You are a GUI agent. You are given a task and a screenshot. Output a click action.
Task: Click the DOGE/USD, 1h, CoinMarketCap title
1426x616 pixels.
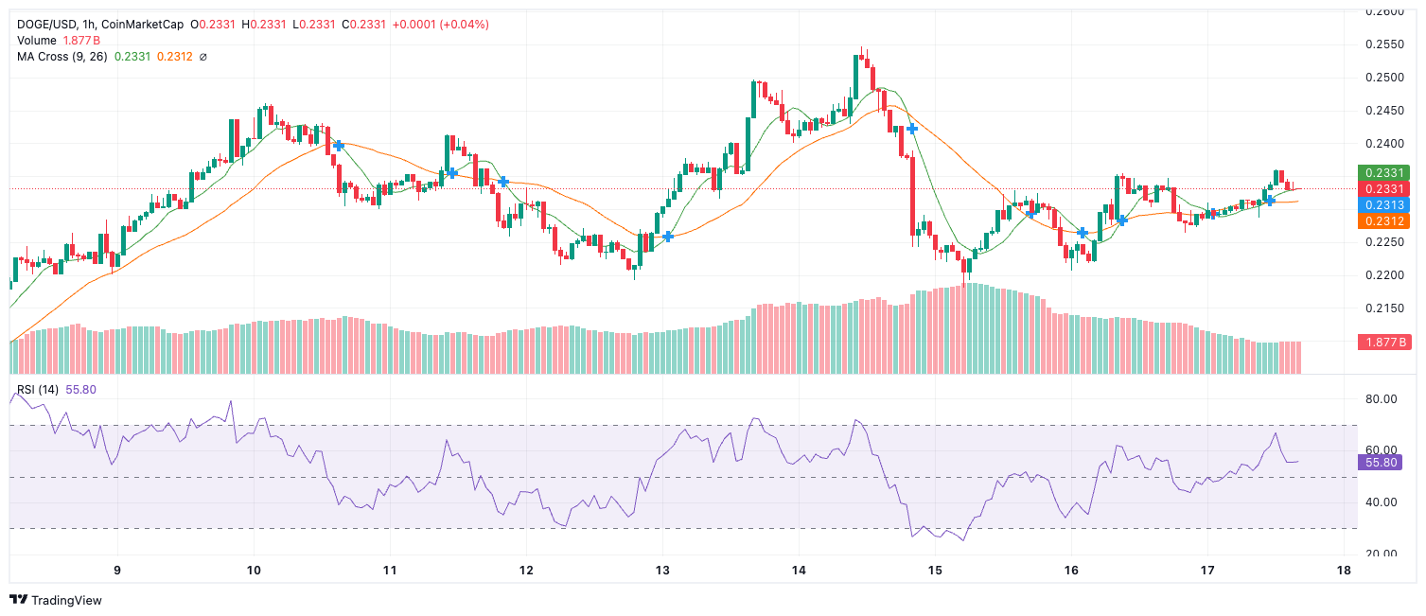click(99, 25)
